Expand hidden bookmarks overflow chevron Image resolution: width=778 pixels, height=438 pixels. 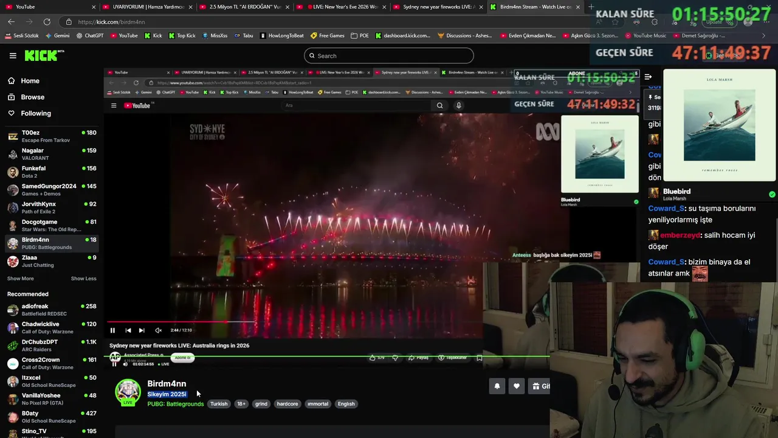(763, 35)
